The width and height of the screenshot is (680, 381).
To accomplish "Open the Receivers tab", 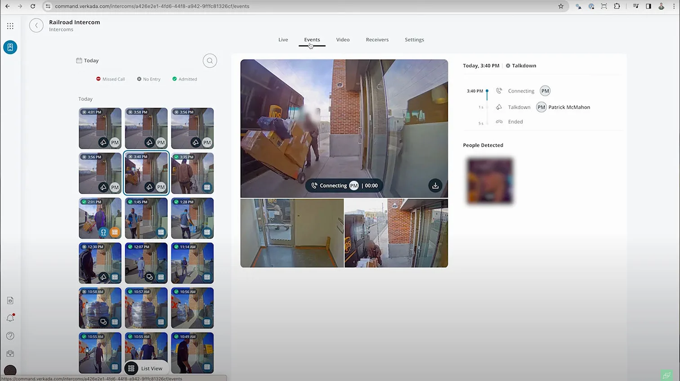I will click(377, 40).
